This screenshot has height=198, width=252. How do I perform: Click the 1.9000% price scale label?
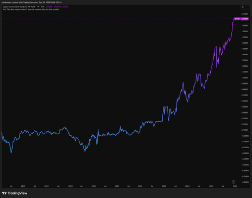(x=245, y=26)
